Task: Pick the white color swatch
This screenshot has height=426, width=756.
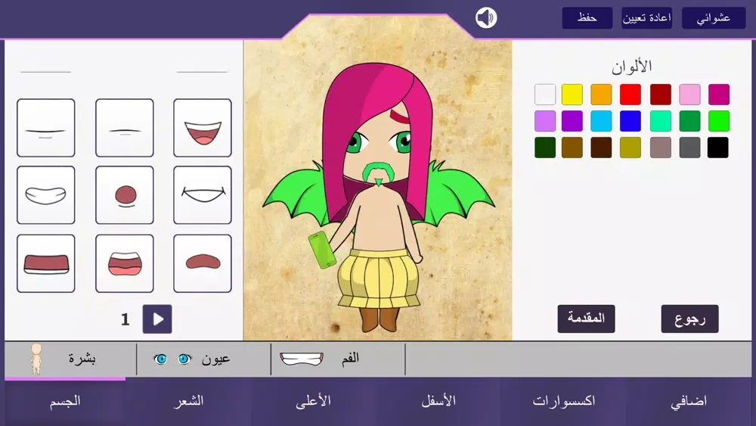Action: click(545, 95)
